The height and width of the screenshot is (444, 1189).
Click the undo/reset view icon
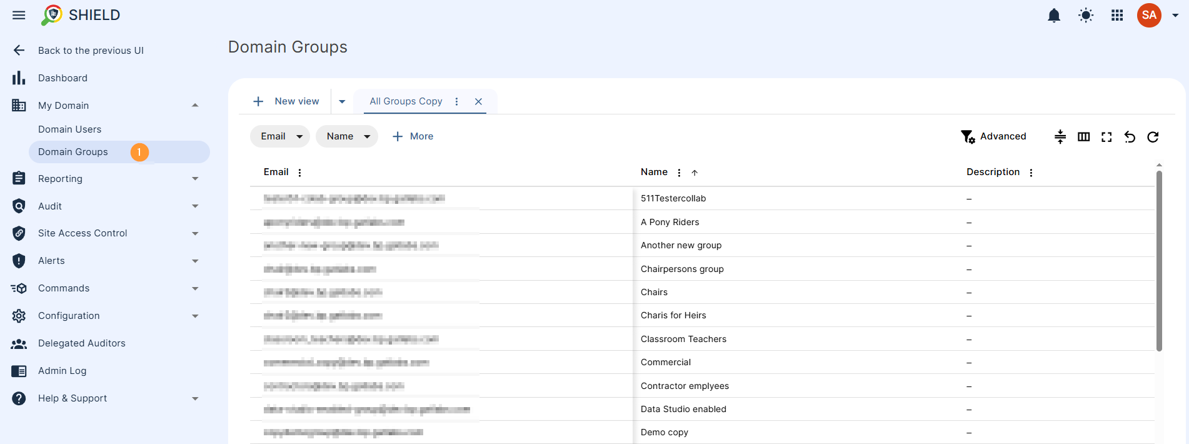pos(1130,136)
